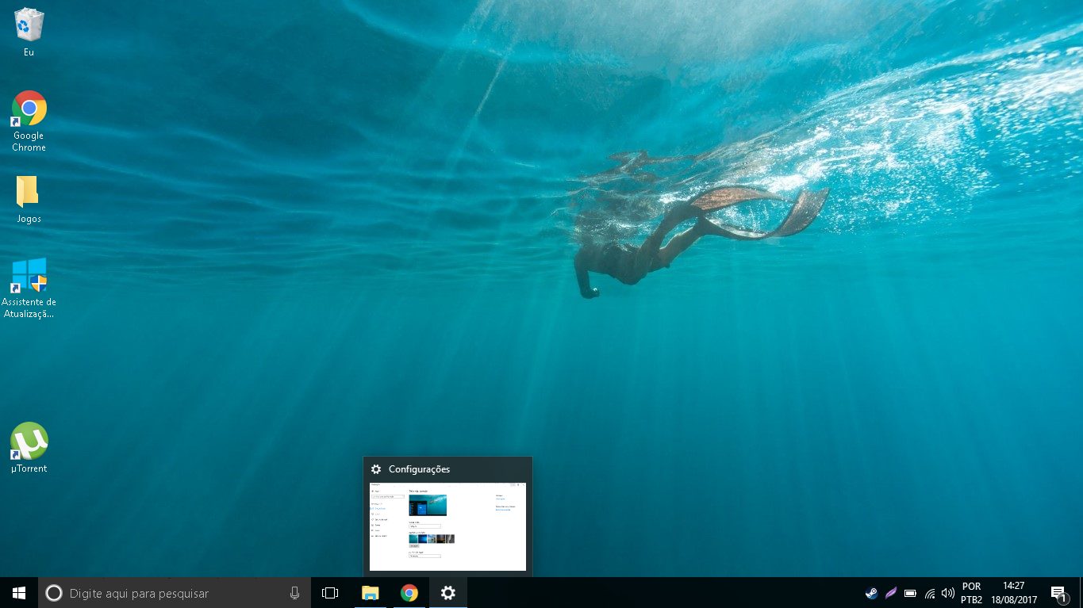Select the Assistente de Atualização shortcut
This screenshot has height=608, width=1083.
click(x=29, y=288)
